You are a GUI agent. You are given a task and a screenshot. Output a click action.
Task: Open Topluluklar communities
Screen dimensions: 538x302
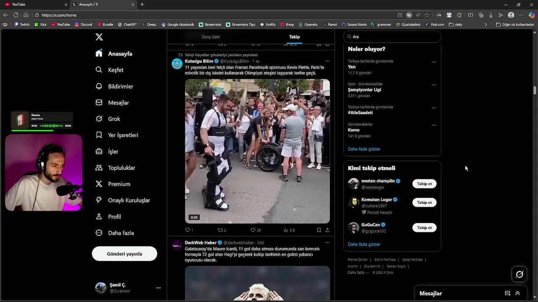tap(115, 168)
